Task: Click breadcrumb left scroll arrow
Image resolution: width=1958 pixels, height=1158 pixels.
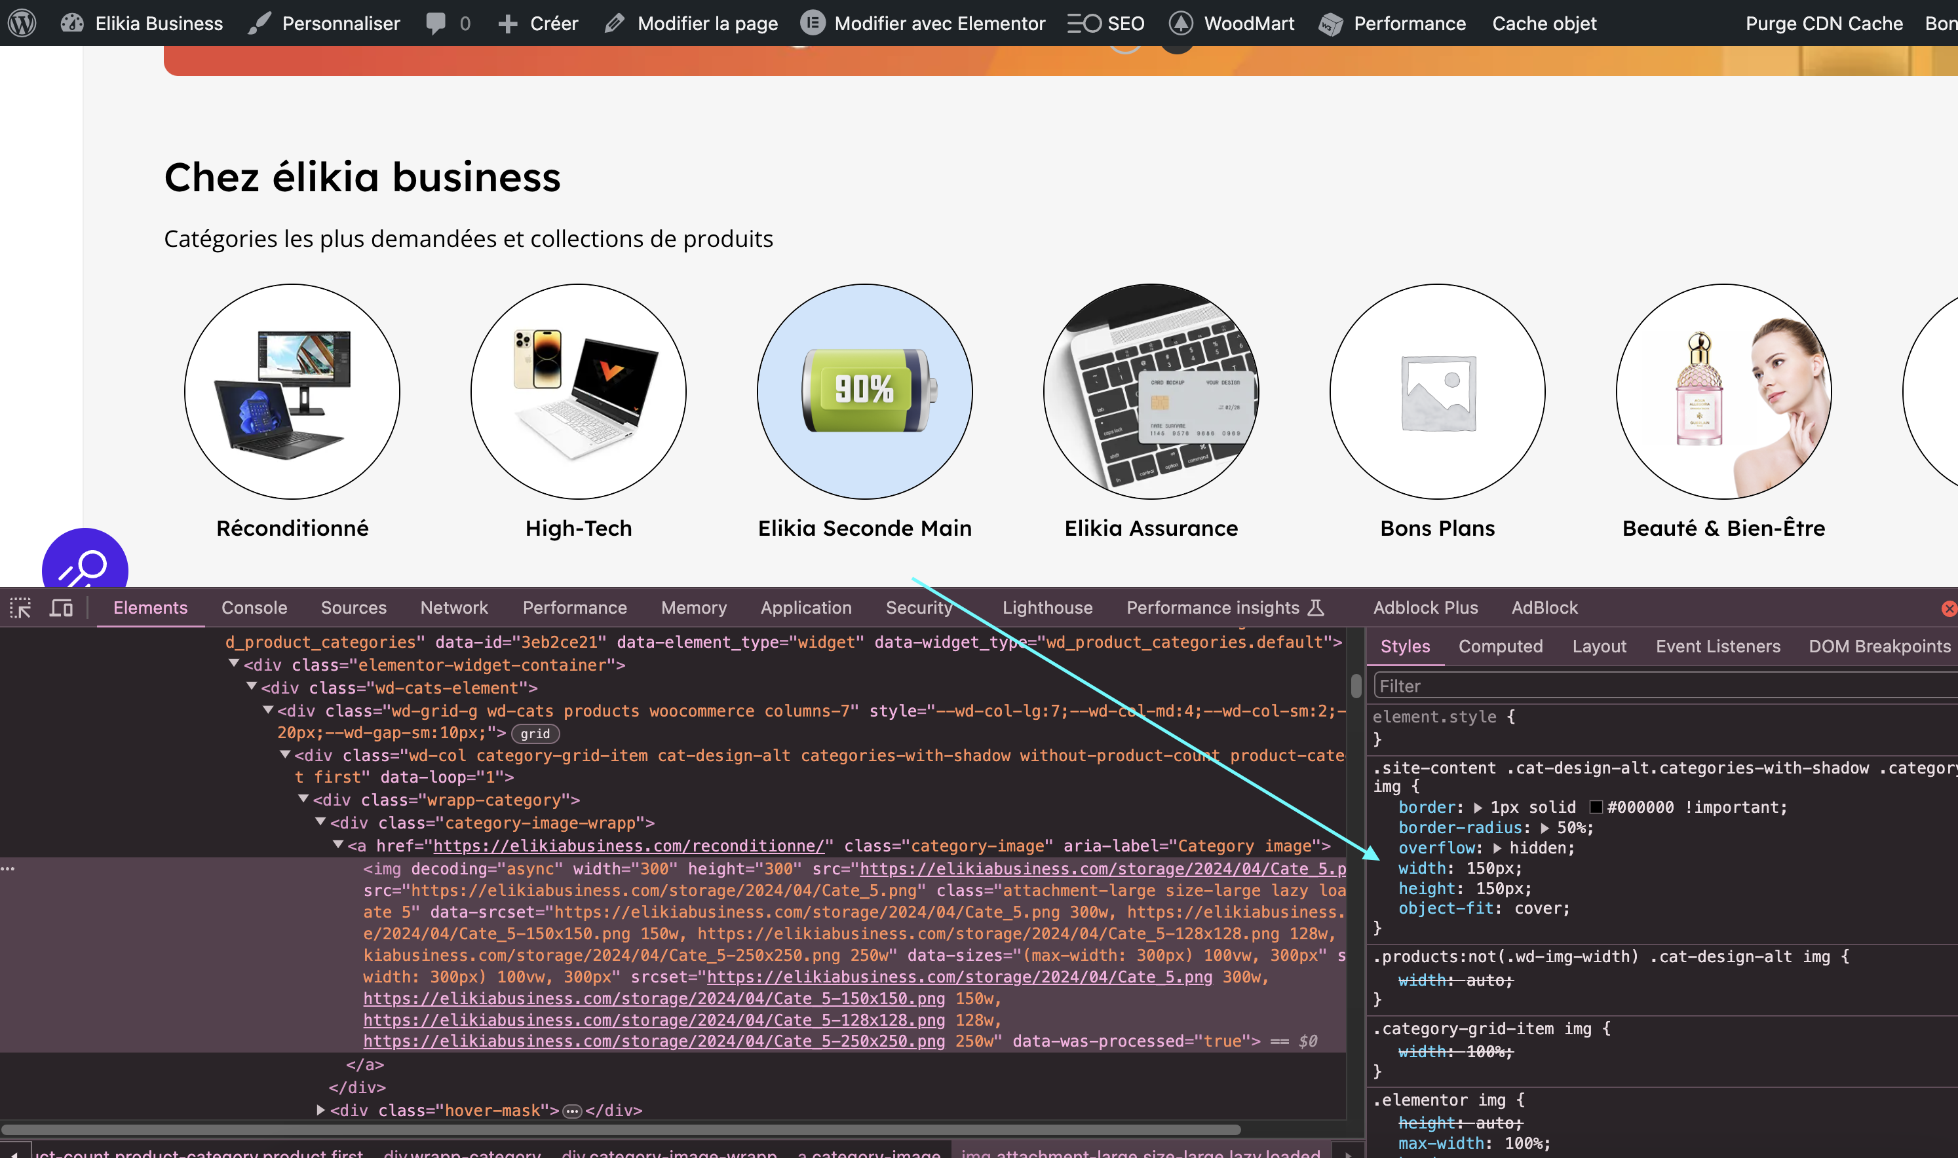Action: (15, 1151)
